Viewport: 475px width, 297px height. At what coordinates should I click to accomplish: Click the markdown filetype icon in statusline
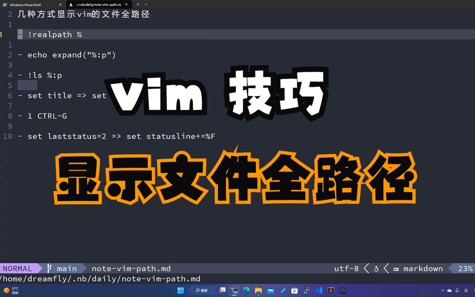coord(396,269)
